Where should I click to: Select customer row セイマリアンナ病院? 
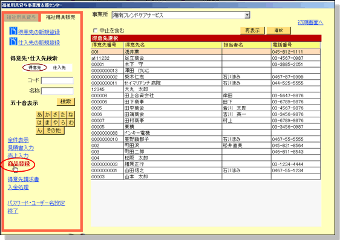point(205,83)
